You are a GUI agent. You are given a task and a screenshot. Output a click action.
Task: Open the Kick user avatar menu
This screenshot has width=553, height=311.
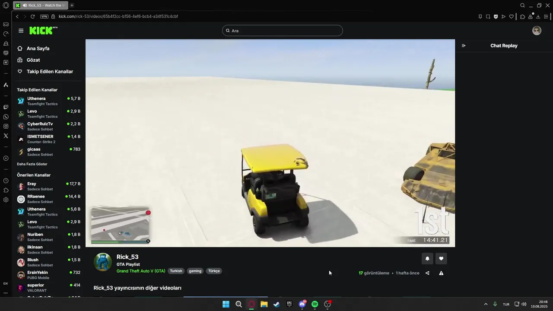click(537, 31)
